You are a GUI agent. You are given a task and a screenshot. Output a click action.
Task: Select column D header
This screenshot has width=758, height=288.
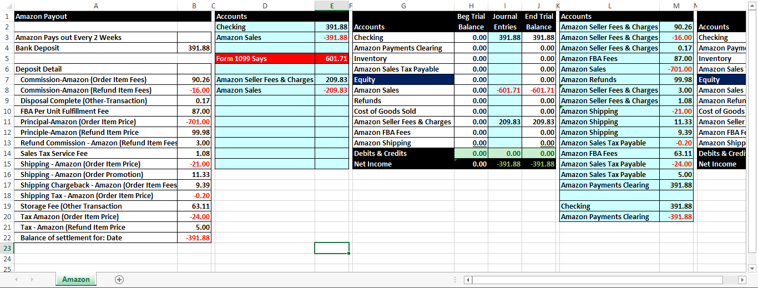264,6
